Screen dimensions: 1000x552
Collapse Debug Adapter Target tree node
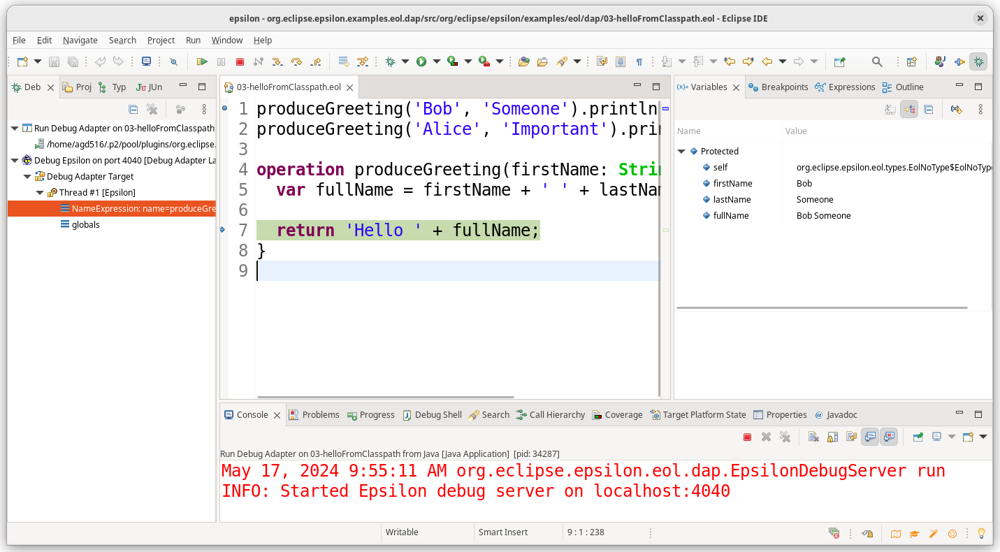(27, 177)
